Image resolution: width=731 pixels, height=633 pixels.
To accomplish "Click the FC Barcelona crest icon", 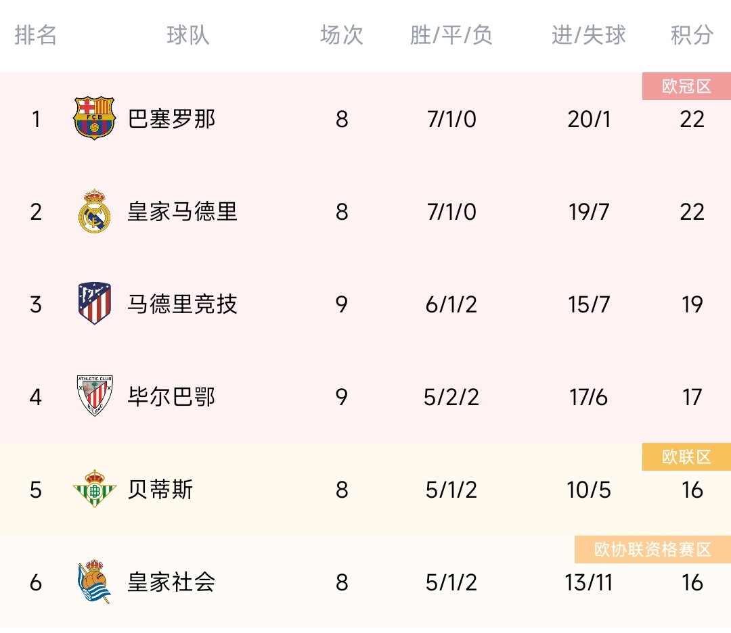I will (x=94, y=118).
